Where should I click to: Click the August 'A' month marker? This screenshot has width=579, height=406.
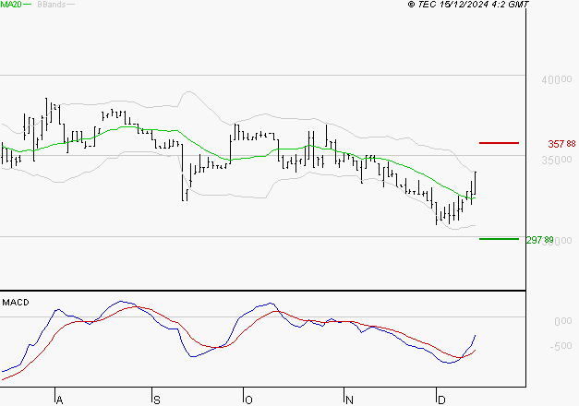pos(59,400)
